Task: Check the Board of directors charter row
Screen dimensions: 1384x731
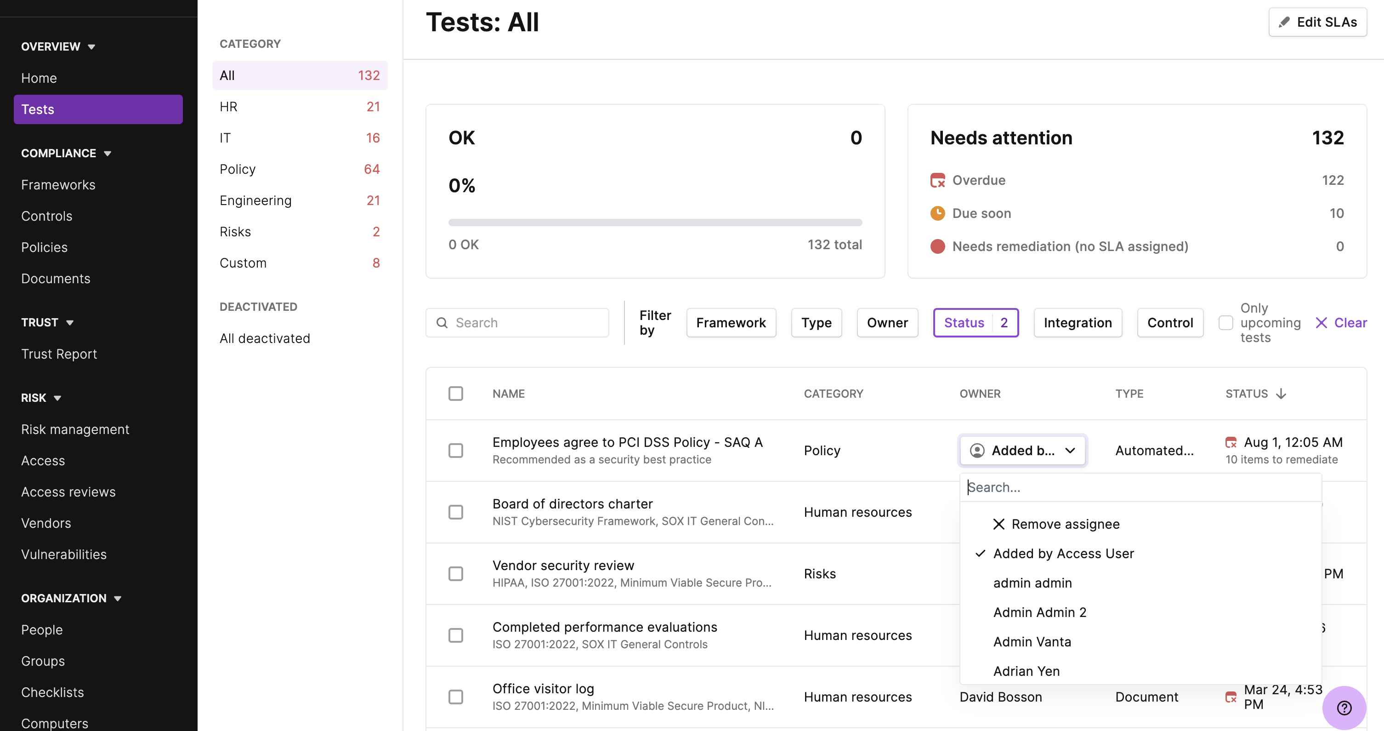Action: tap(456, 512)
